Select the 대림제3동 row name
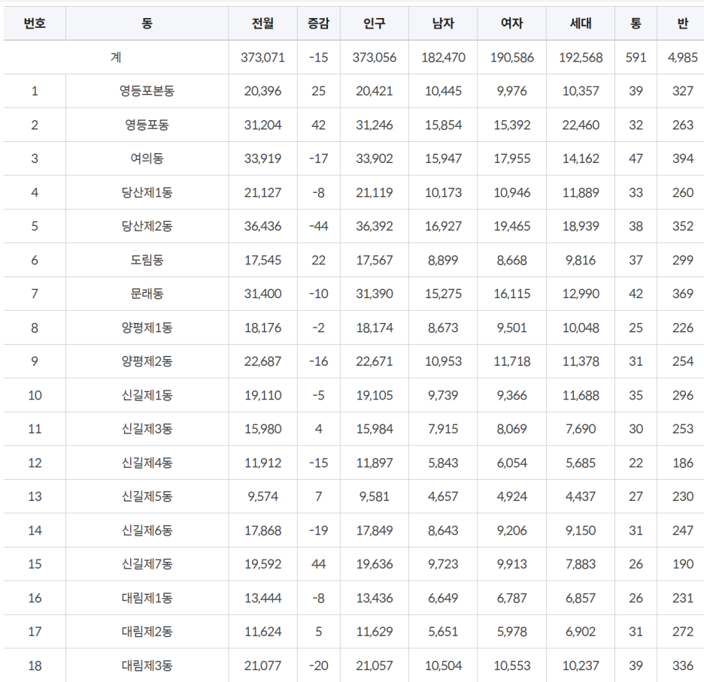 click(147, 665)
